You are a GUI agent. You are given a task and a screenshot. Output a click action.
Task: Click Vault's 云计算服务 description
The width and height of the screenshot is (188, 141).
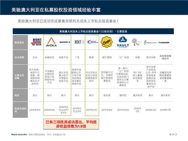(123, 77)
